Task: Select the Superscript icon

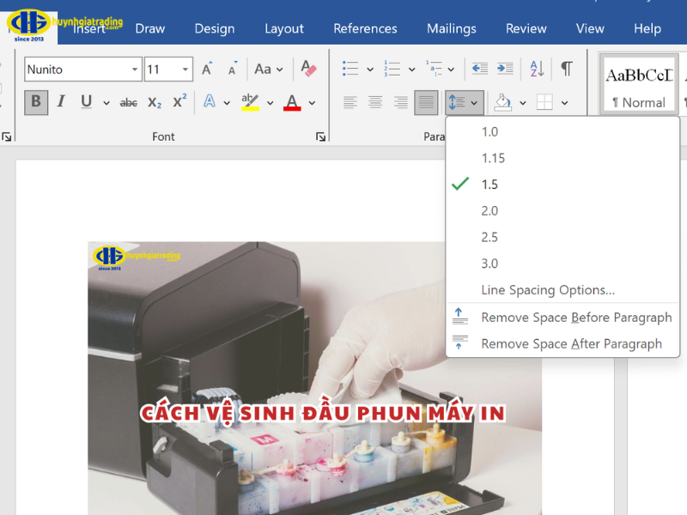Action: [179, 102]
